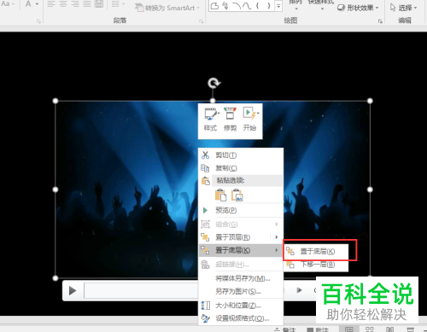Open the Arrange (排列) dropdown
This screenshot has height=332, width=427.
[295, 4]
